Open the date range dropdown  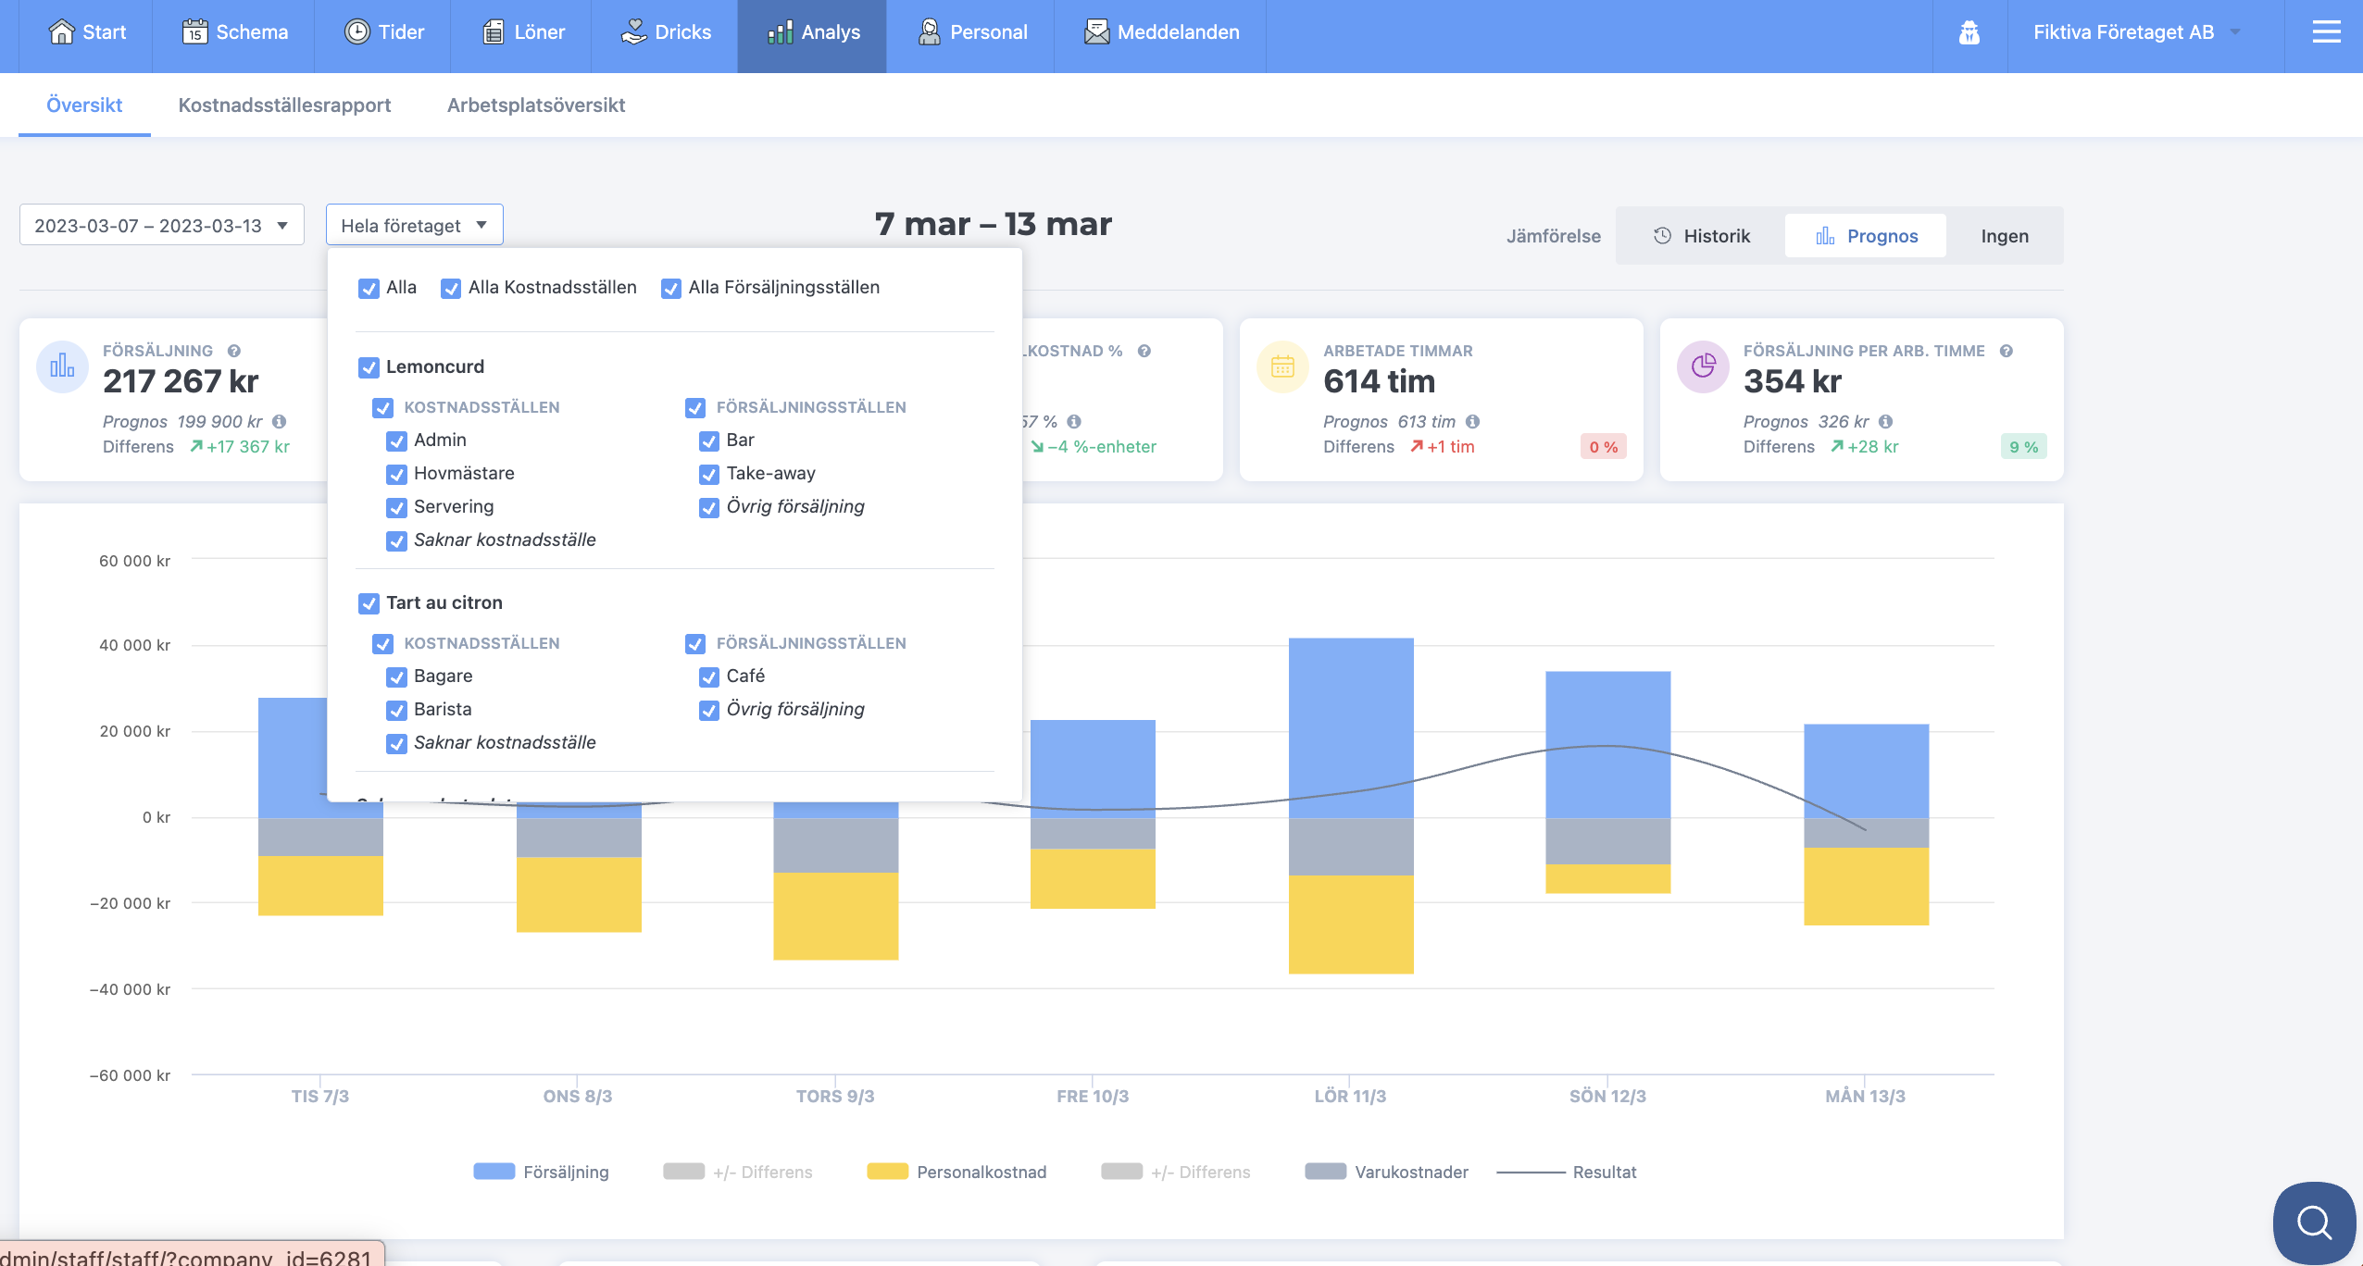161,226
